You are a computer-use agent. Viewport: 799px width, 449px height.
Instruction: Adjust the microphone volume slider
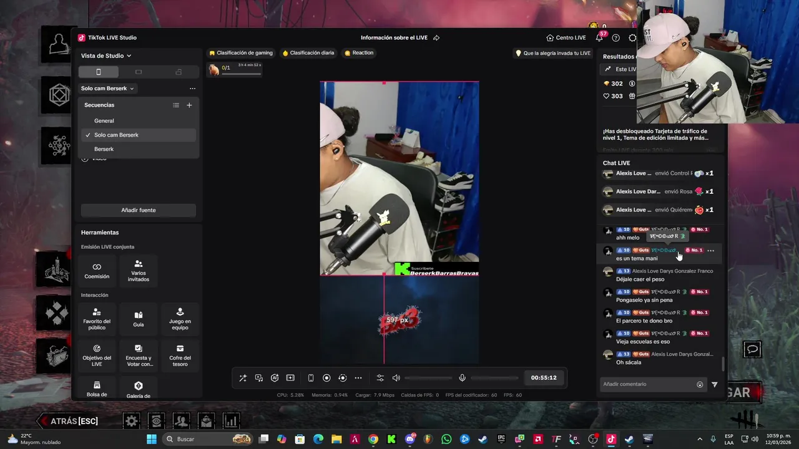495,378
